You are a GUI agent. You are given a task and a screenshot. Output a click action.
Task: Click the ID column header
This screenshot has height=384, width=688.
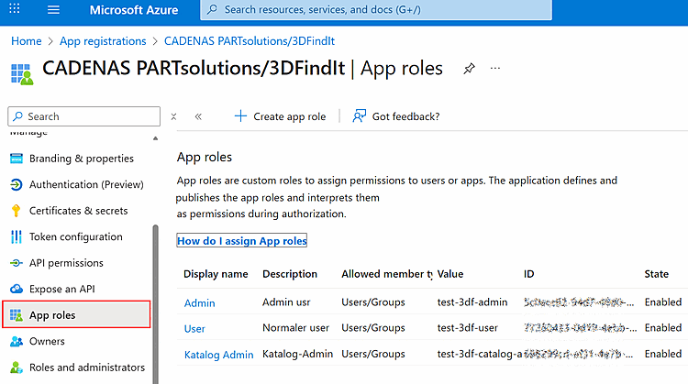coord(528,274)
